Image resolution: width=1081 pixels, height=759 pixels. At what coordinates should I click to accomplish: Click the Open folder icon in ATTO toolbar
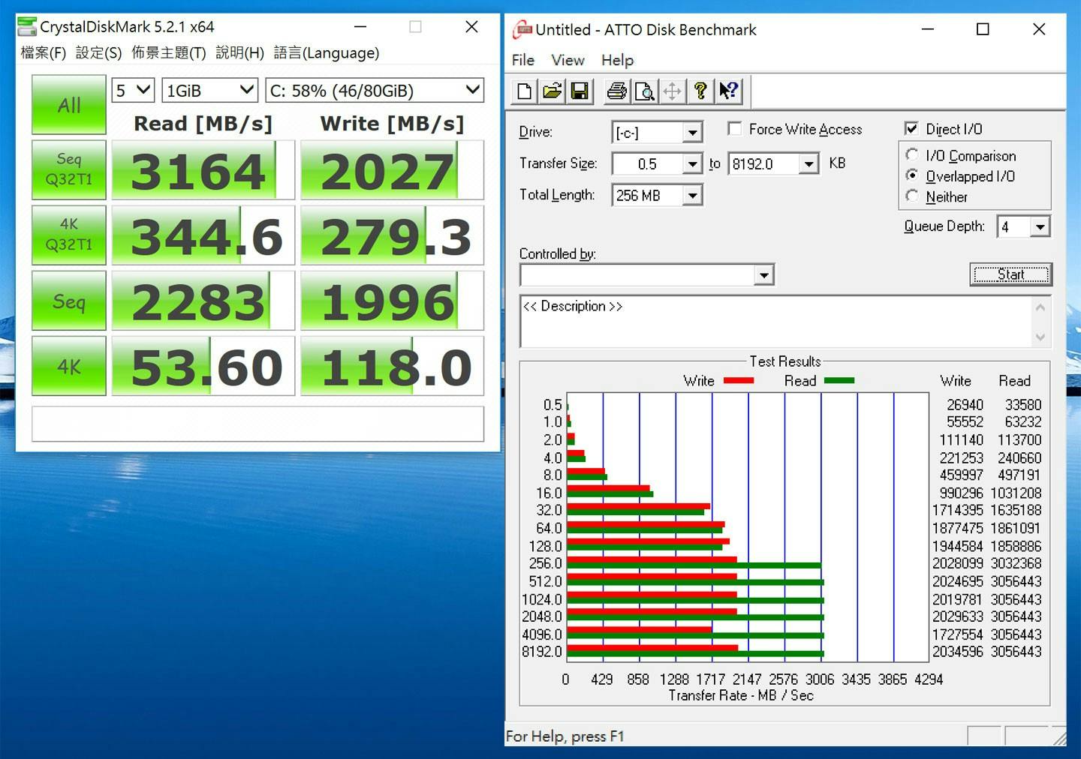[x=552, y=91]
